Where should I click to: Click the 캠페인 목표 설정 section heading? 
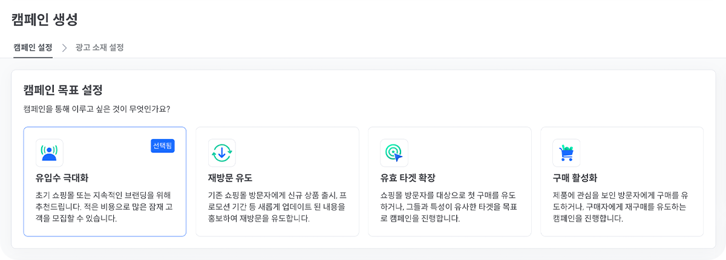coord(62,90)
